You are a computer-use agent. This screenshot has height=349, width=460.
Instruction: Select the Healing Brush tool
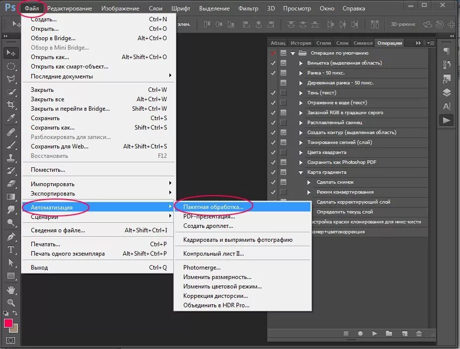pyautogui.click(x=11, y=132)
